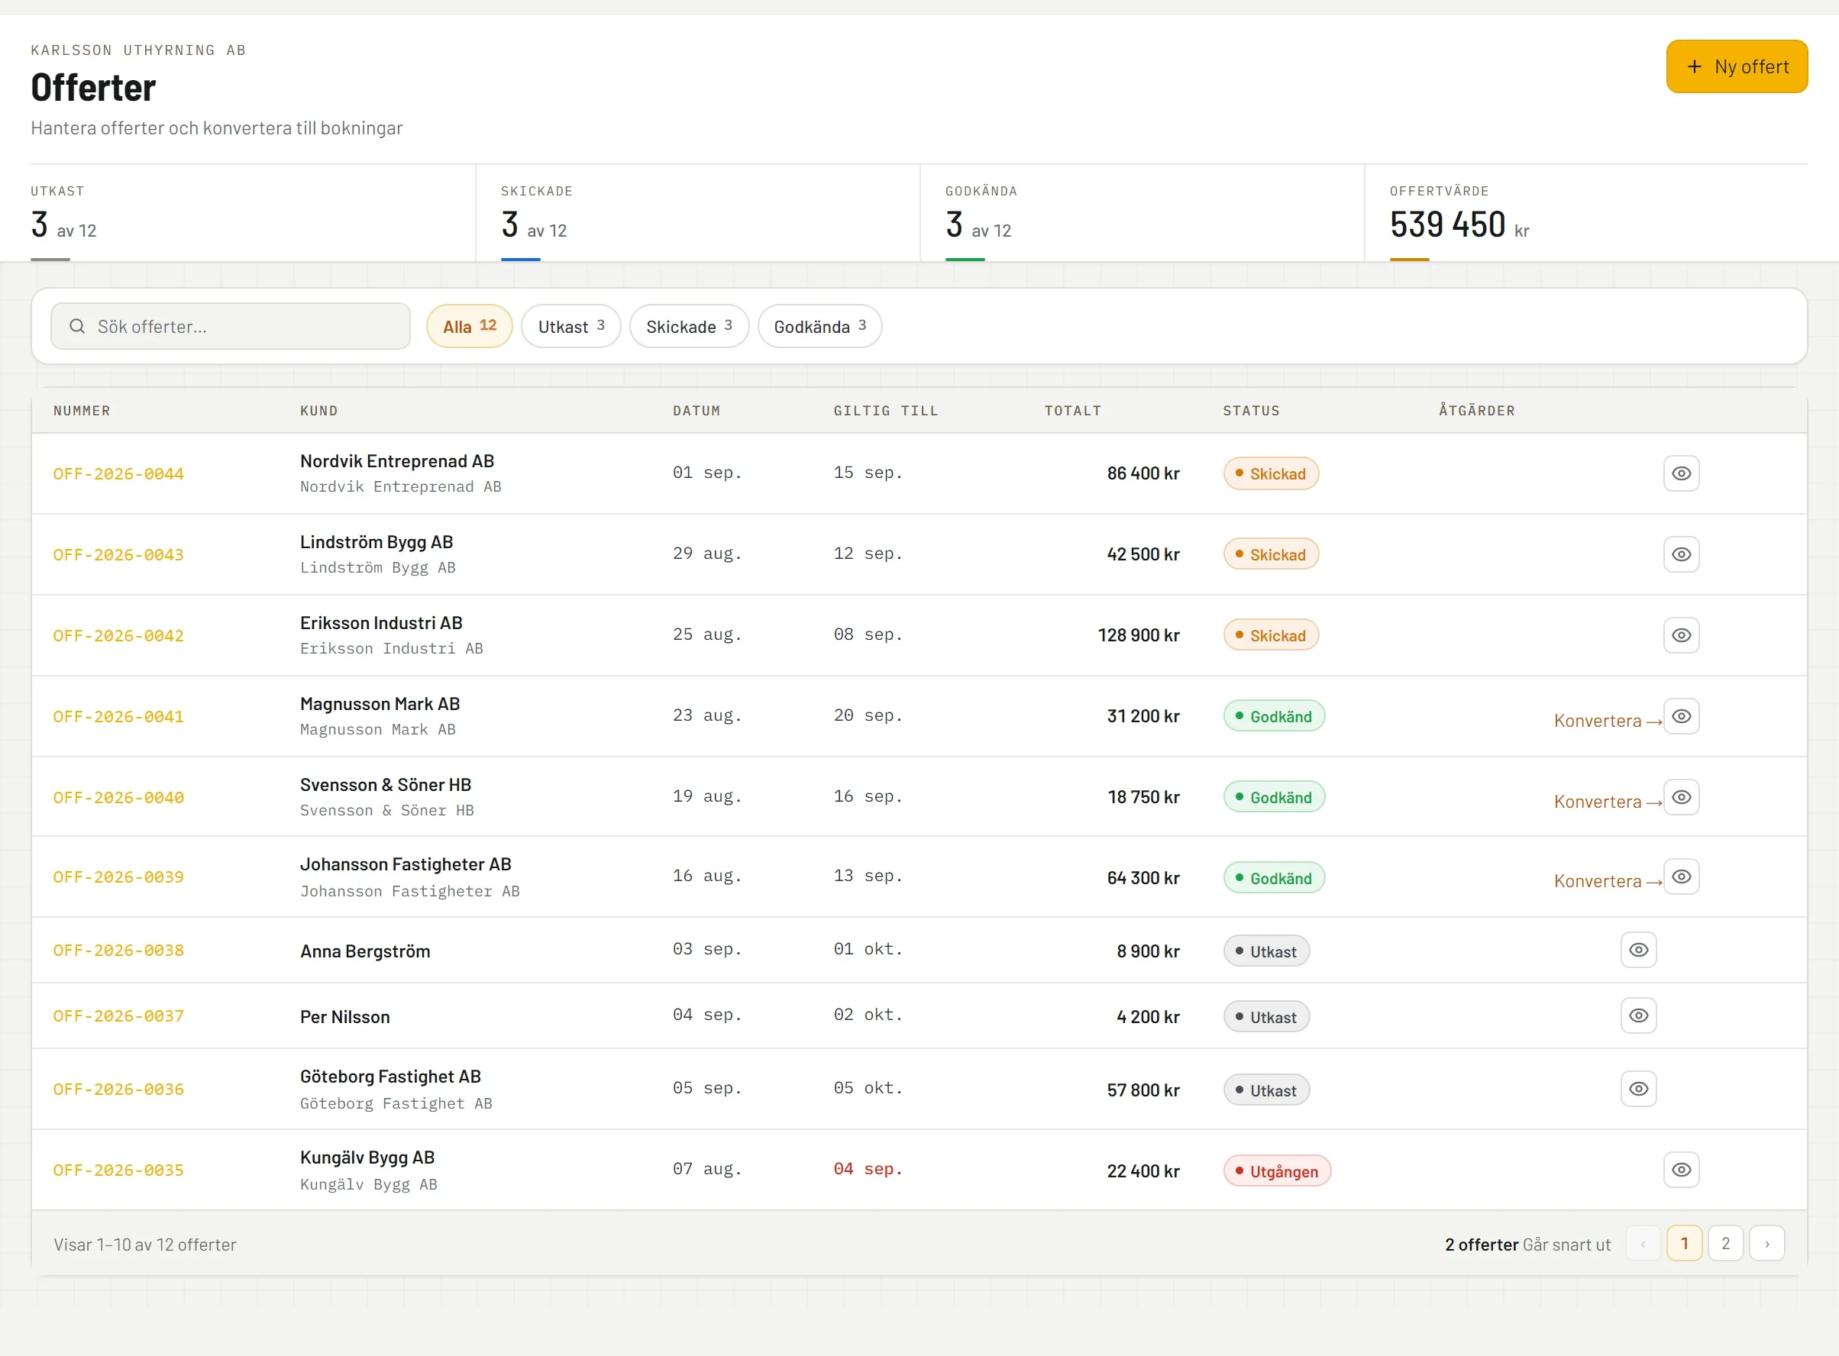Open offer number OFF-2026-0038
Image resolution: width=1839 pixels, height=1356 pixels.
click(x=118, y=950)
